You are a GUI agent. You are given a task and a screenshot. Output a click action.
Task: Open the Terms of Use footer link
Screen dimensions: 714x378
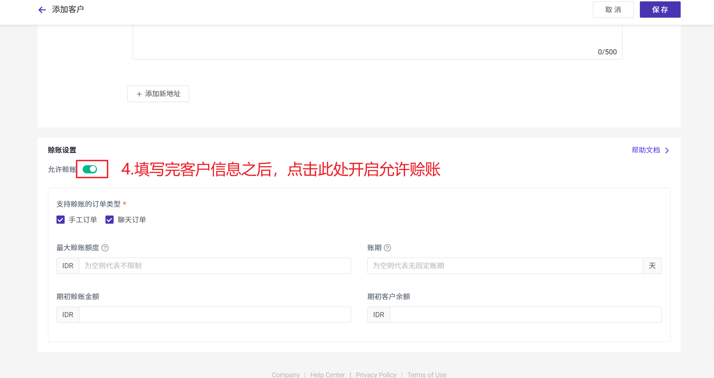point(427,375)
